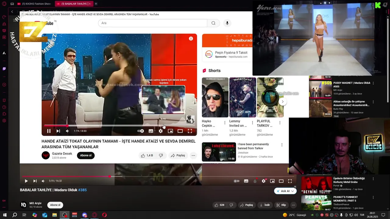Subscribe to Gazete Desek via Abone ol

click(86, 155)
